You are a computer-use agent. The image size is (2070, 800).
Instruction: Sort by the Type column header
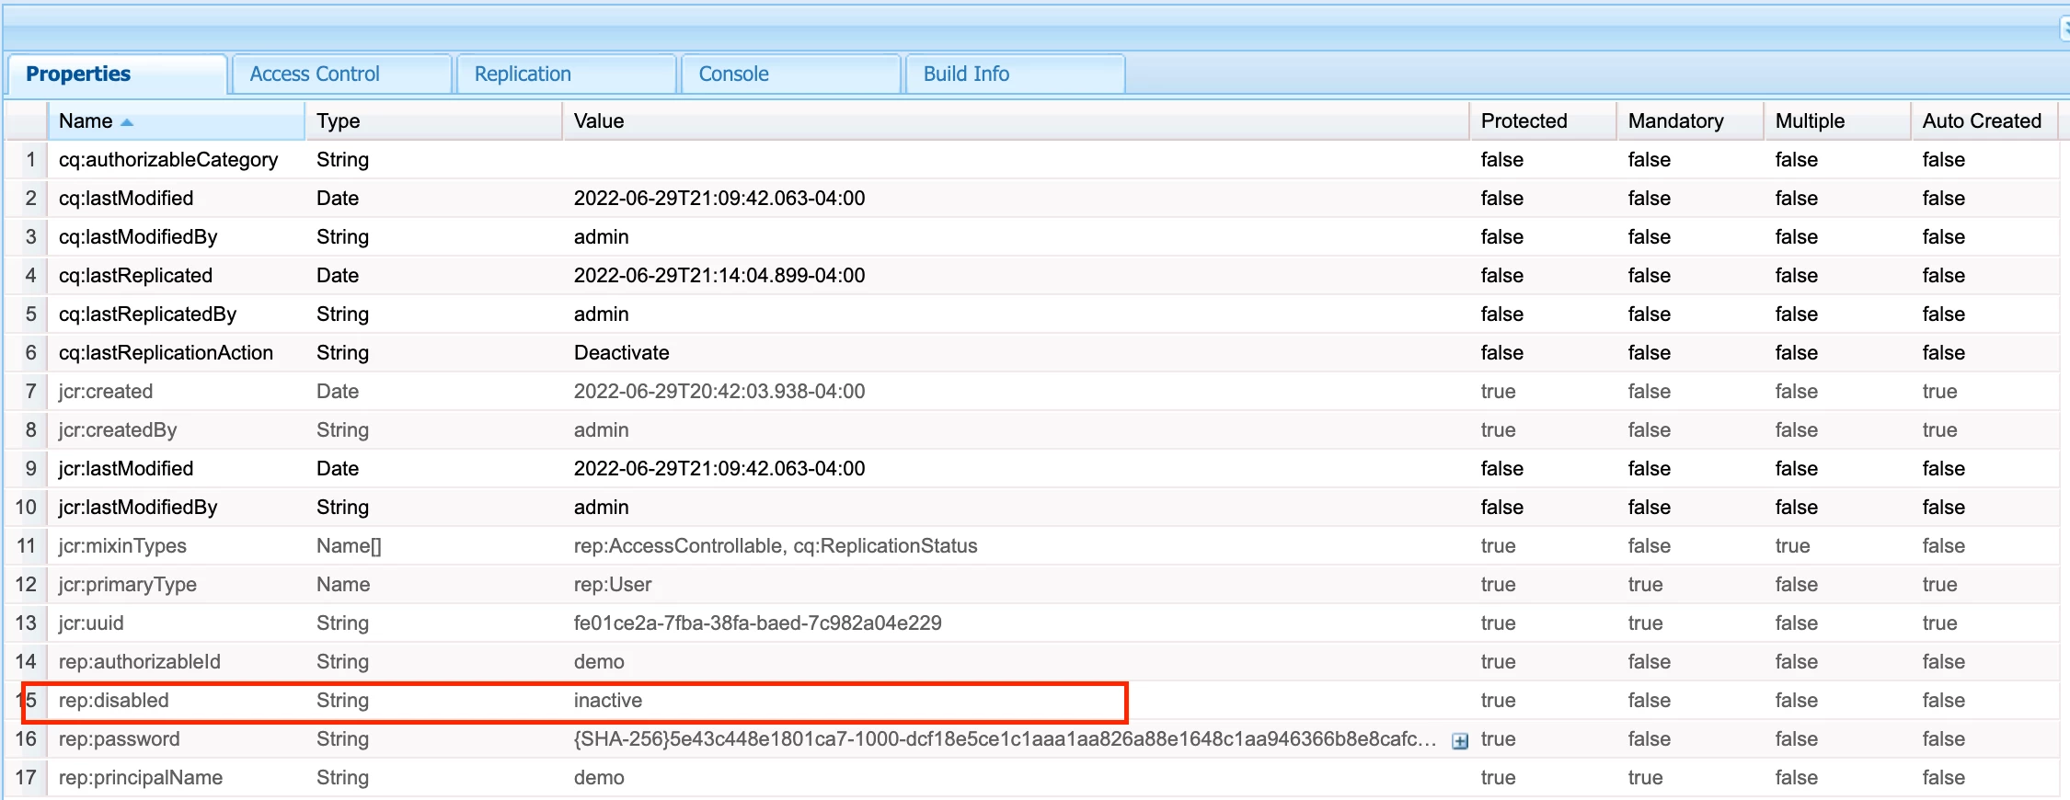(433, 120)
